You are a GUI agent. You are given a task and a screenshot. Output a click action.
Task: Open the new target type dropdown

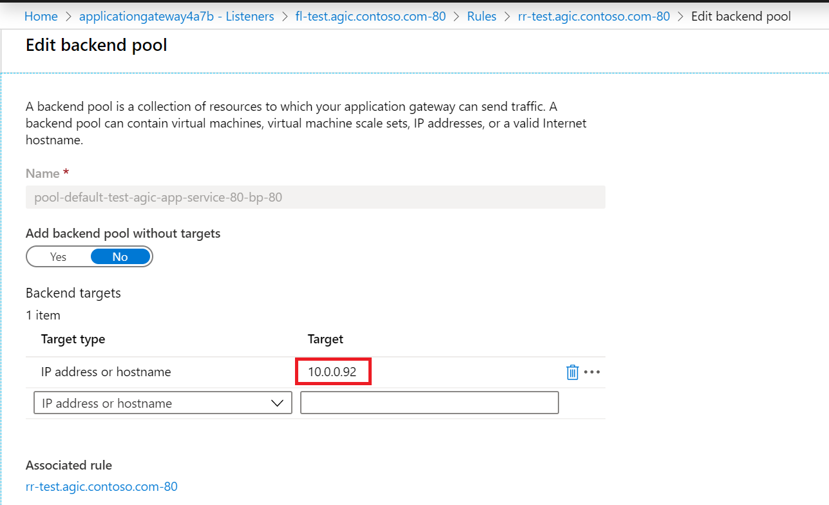pos(162,403)
